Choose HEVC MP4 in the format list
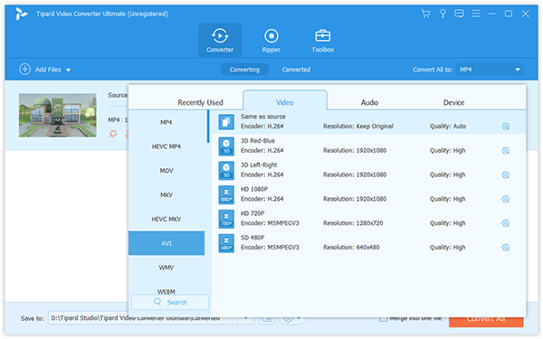 coord(167,146)
